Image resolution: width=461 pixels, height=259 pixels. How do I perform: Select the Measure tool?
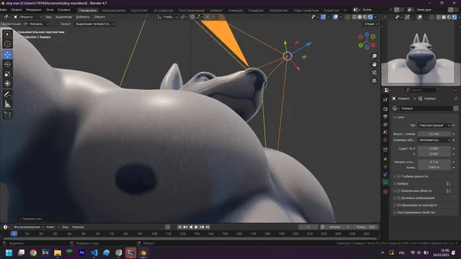(7, 104)
